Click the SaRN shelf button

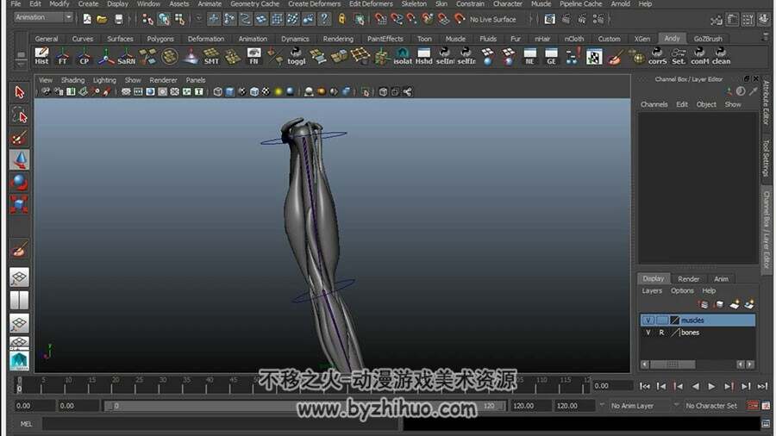click(x=126, y=56)
